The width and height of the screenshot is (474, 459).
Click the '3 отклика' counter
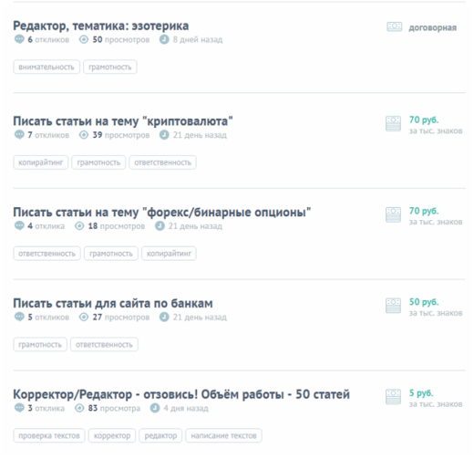46,408
